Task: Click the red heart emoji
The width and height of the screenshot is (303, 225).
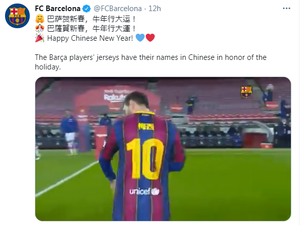Action: click(150, 38)
